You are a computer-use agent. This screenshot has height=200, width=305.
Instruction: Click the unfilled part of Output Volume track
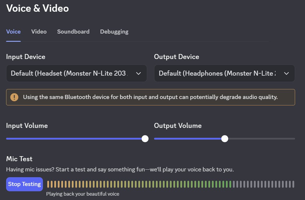coord(262,139)
